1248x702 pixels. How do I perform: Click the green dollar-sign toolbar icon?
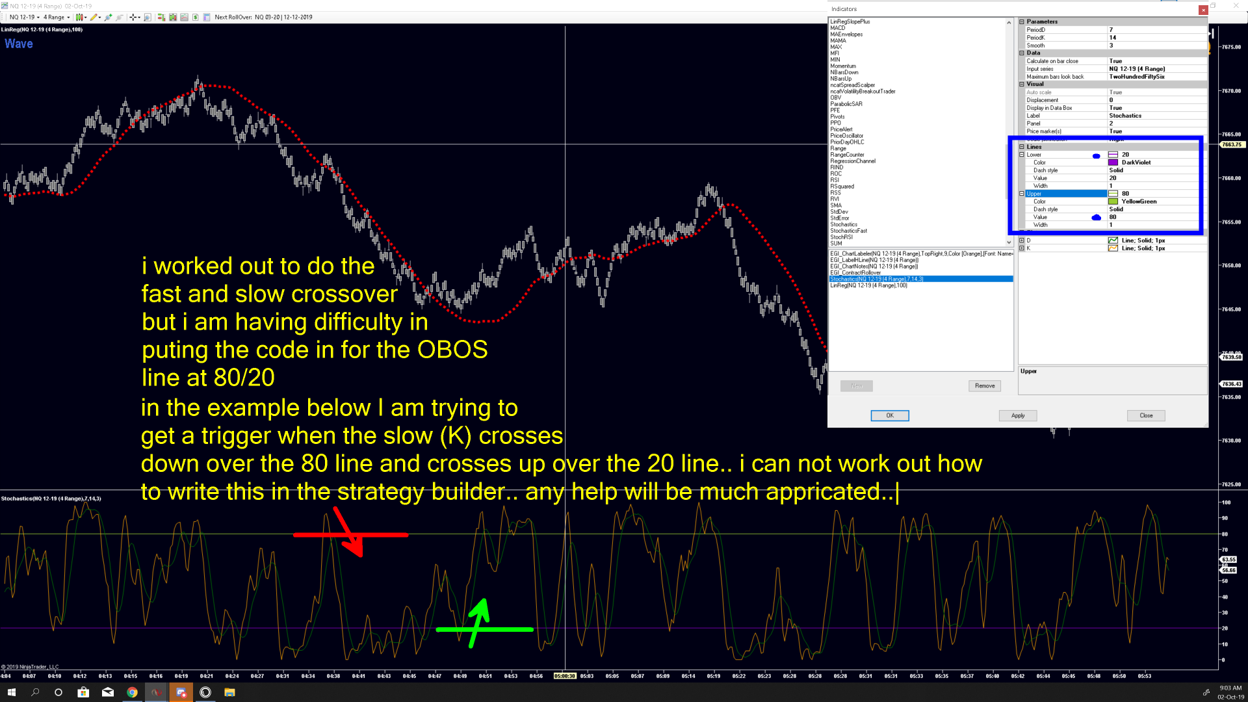click(x=195, y=18)
